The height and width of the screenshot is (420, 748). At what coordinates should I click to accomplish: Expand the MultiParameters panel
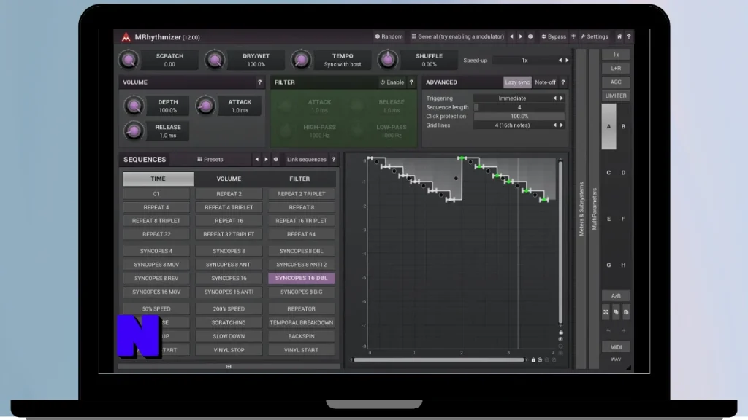594,209
